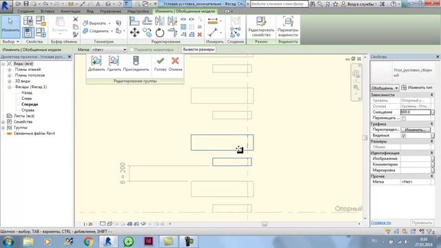Image resolution: width=441 pixels, height=248 pixels.
Task: Click the measure between two points icon
Action: [x=213, y=32]
